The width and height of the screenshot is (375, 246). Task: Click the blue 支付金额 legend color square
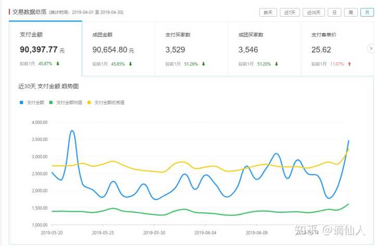pos(21,102)
